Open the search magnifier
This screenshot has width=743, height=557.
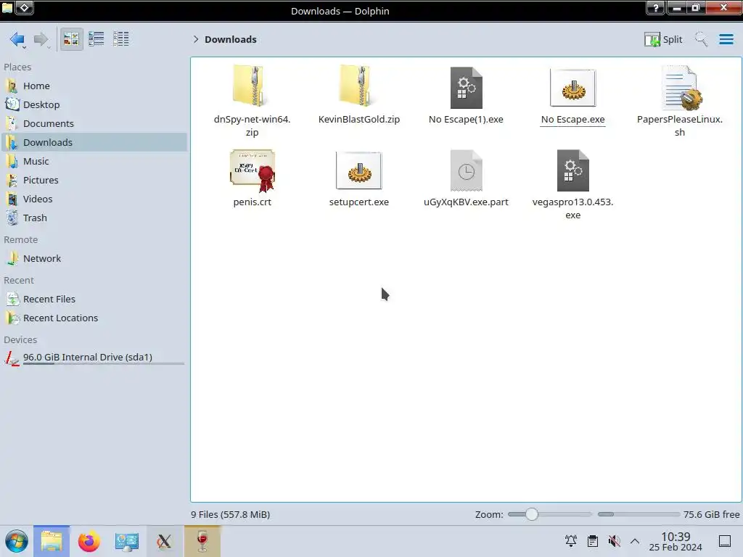(701, 39)
